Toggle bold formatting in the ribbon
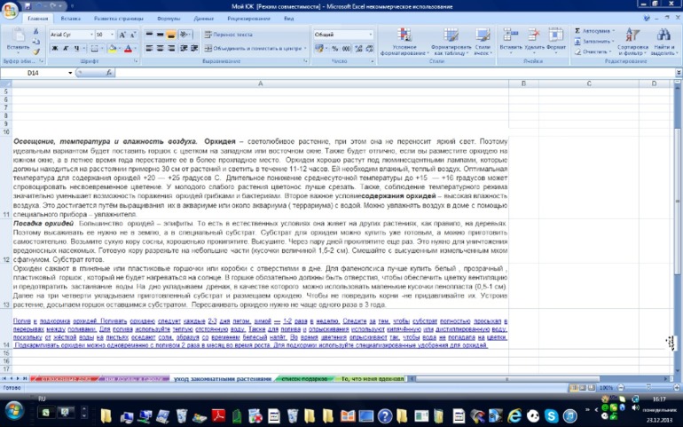The image size is (683, 427). (x=52, y=49)
